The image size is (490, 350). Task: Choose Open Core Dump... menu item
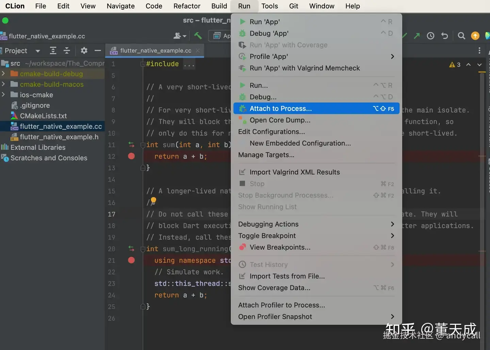click(316, 120)
